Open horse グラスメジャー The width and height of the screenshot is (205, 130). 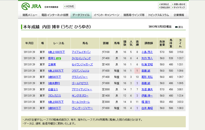80,77
